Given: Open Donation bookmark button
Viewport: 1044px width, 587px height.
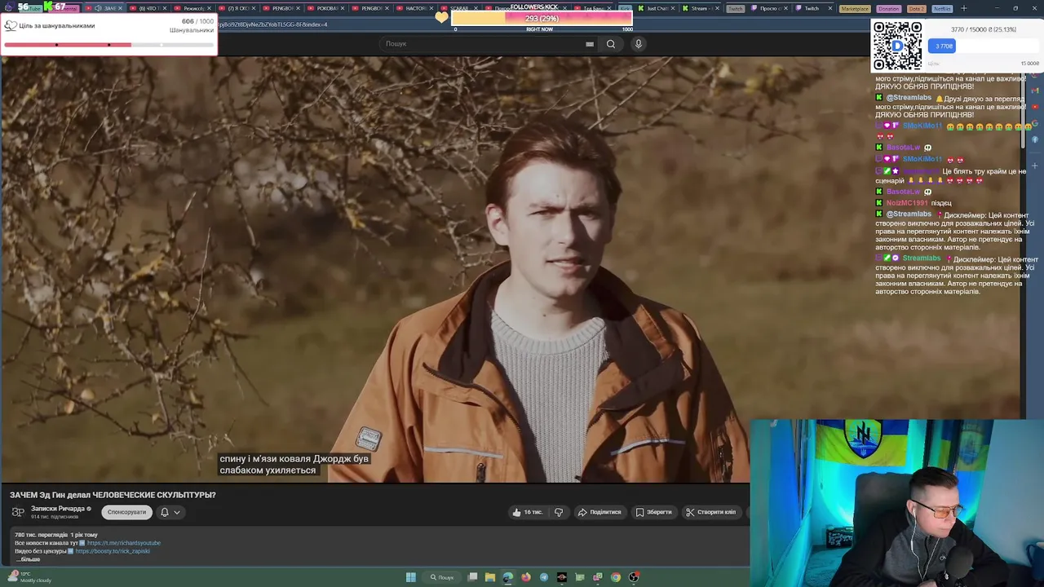Looking at the screenshot, I should [889, 8].
